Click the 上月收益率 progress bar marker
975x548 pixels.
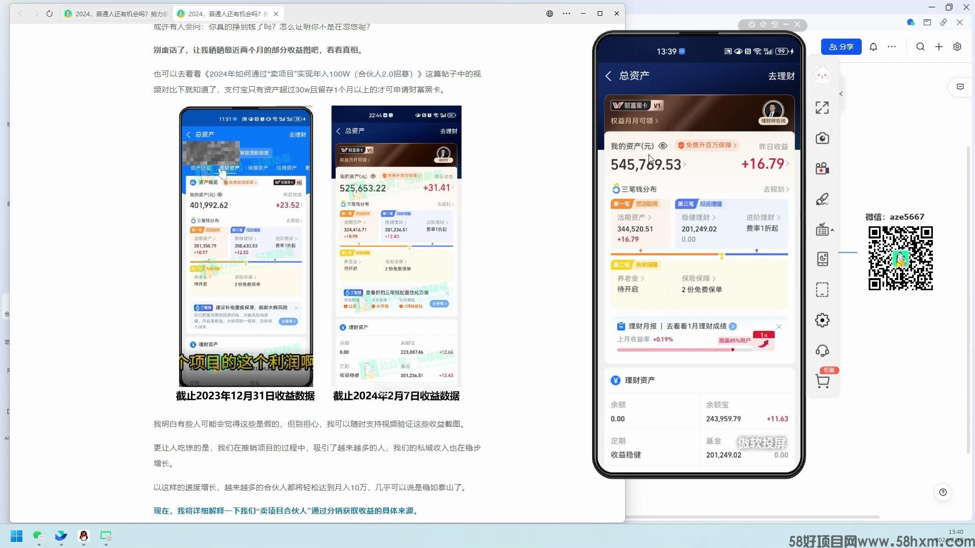(732, 350)
